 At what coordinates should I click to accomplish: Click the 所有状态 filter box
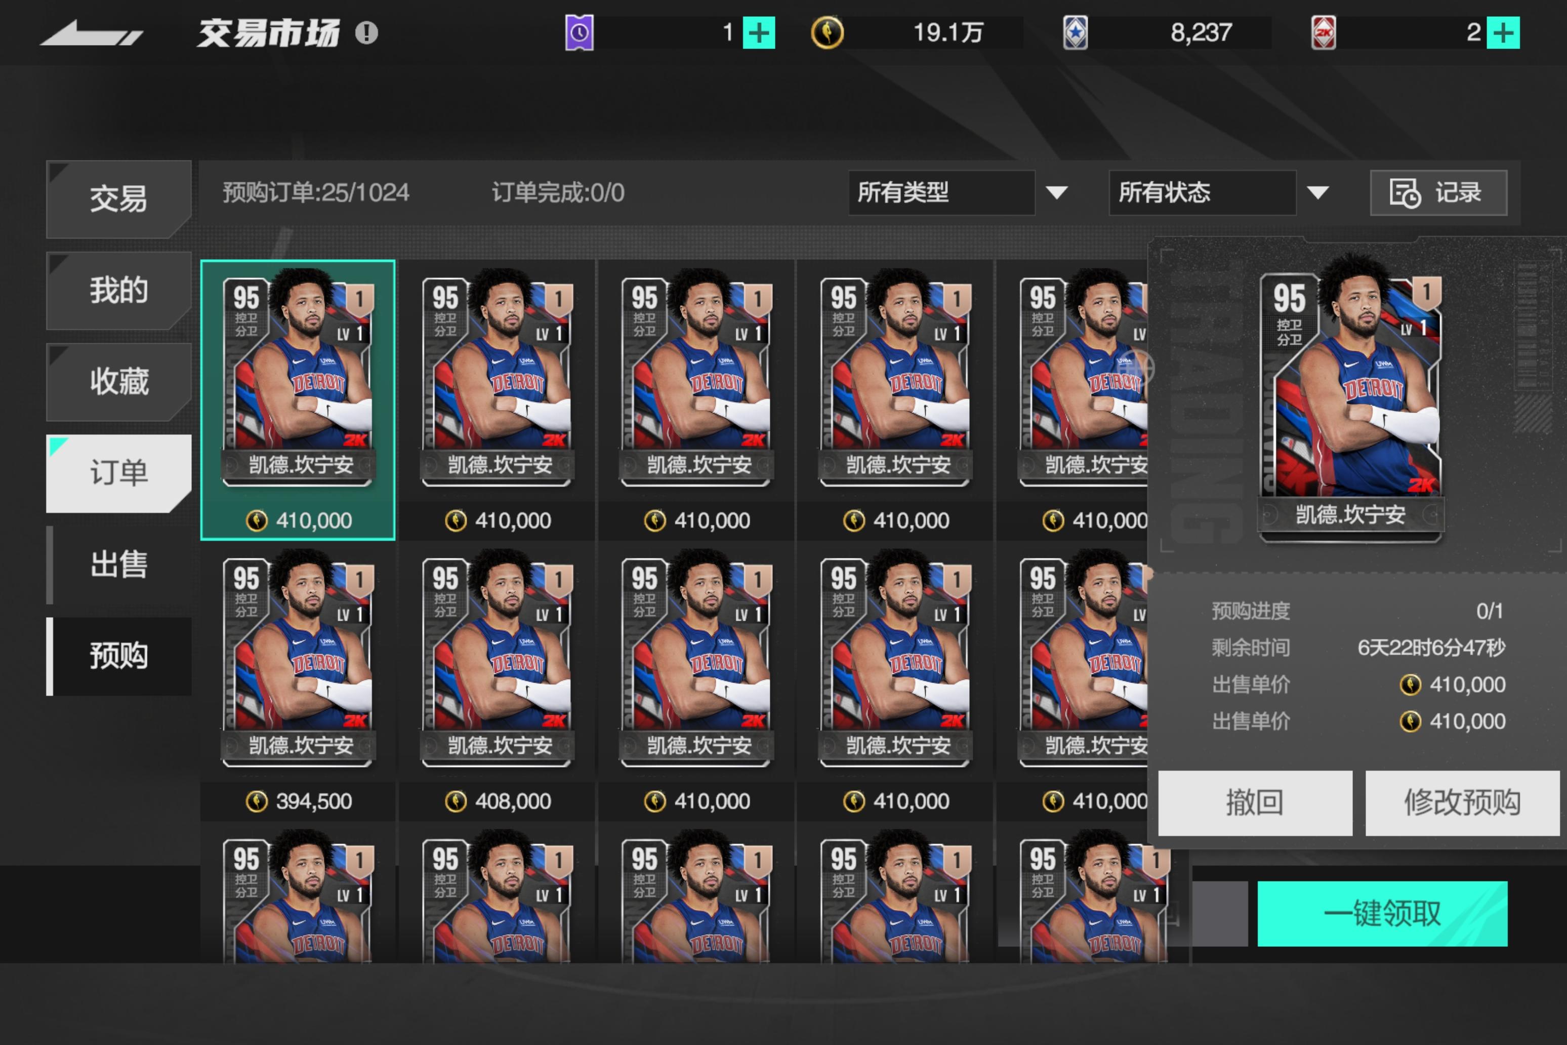click(1202, 192)
